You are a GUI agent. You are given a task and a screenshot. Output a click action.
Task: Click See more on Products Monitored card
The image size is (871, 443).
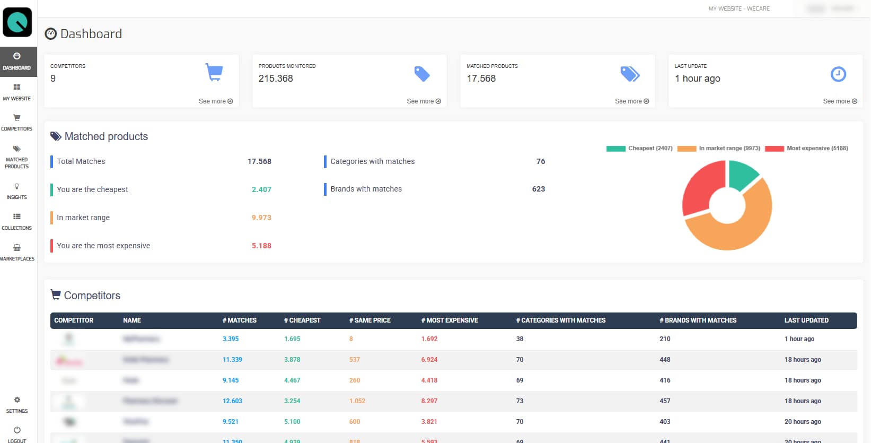[x=424, y=101]
